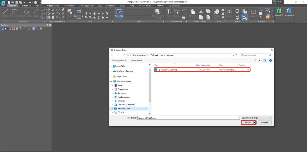Click the Группа group icon

point(229,13)
